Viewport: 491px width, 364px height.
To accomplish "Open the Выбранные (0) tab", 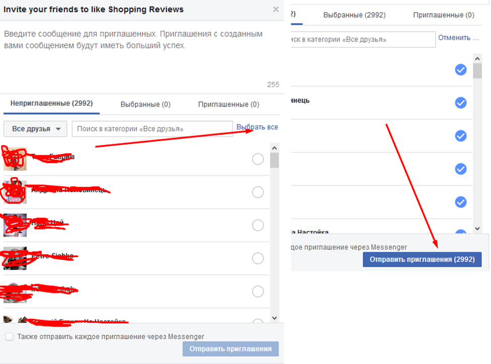I will click(x=145, y=104).
